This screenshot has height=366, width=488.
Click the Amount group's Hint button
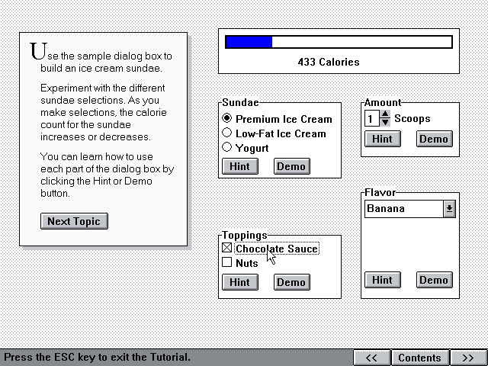(382, 139)
